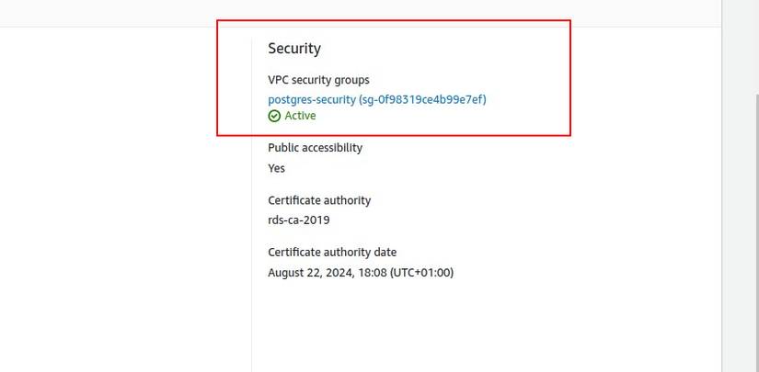Click the Security section heading

(x=294, y=49)
